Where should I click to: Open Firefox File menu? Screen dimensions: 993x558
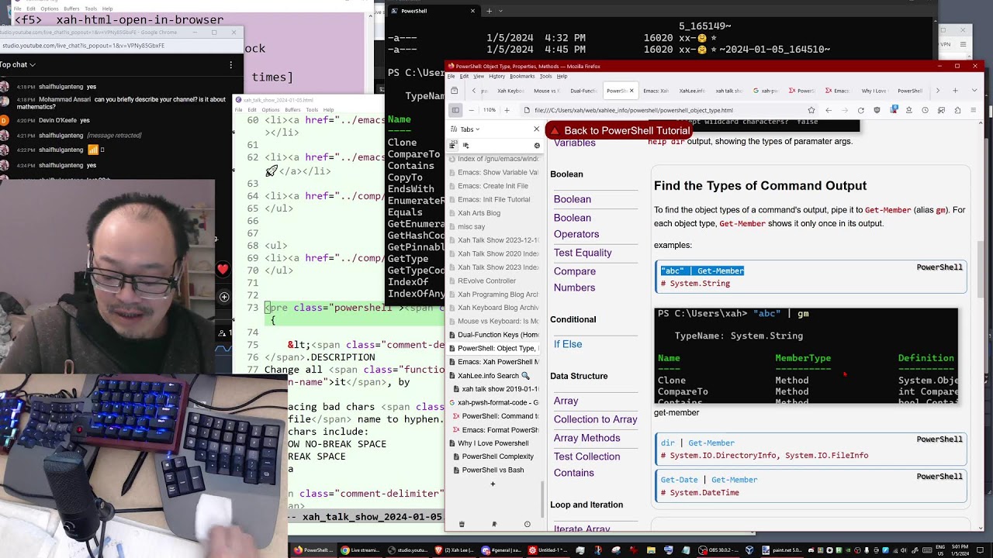[x=452, y=76]
